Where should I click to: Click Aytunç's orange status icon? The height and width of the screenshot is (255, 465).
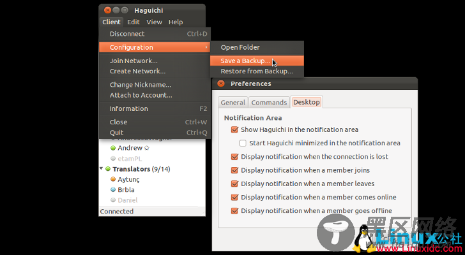(112, 179)
